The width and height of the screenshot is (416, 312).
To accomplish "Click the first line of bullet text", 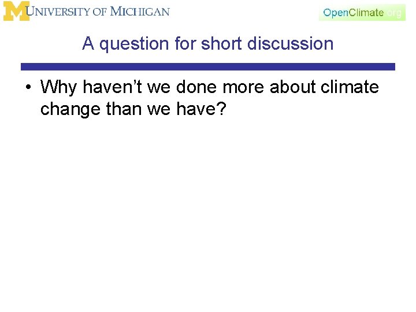I will (210, 87).
